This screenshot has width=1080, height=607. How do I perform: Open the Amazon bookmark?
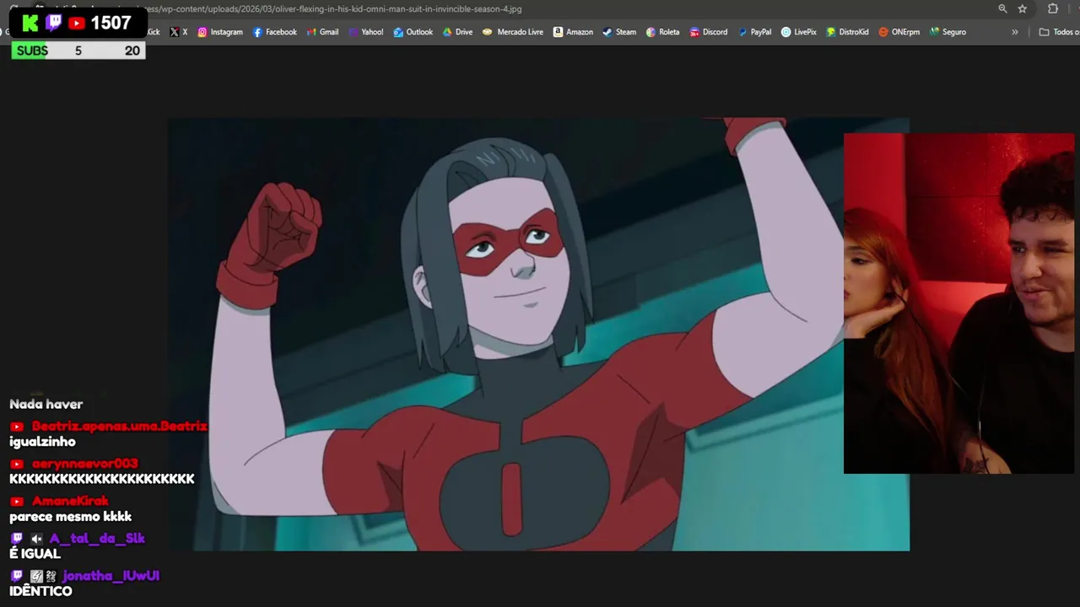point(573,32)
